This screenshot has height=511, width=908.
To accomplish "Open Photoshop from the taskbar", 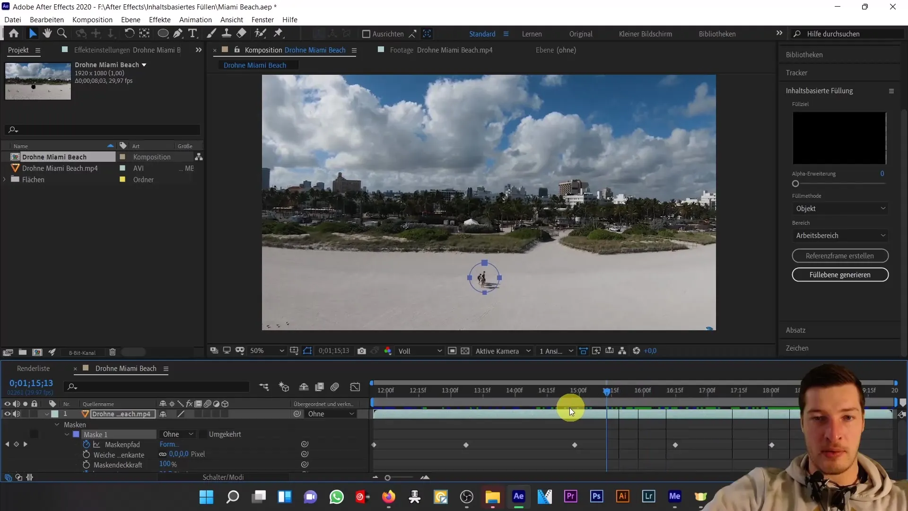I will [597, 496].
